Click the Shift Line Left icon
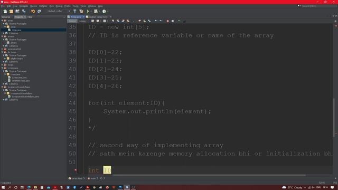 pos(156,21)
